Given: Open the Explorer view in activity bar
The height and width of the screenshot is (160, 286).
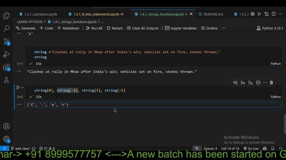Looking at the screenshot, I should pos(6,16).
